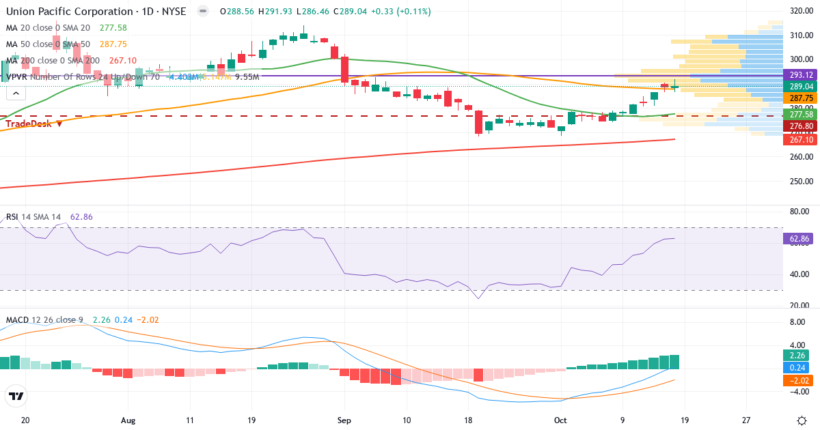820x430 pixels.
Task: Click the Oct label on the time axis
Action: tap(560, 420)
